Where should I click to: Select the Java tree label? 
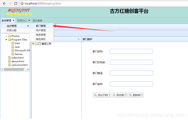click(17, 47)
